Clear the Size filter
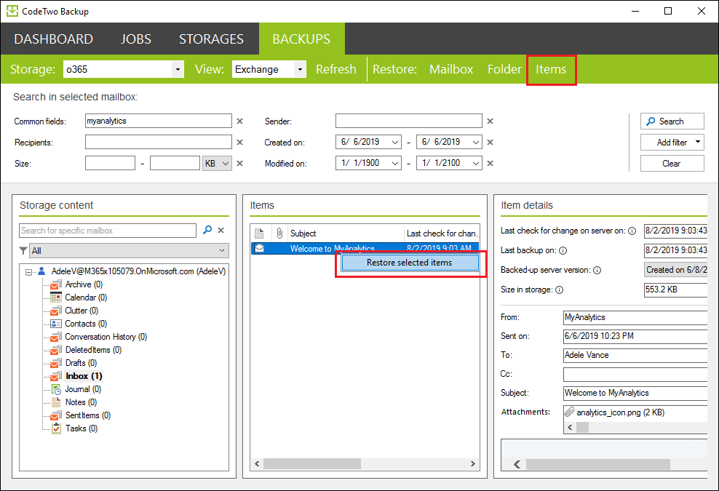The width and height of the screenshot is (719, 491). tap(240, 163)
